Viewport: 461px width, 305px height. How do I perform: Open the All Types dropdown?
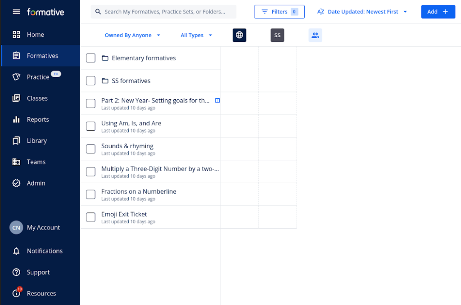pos(196,35)
